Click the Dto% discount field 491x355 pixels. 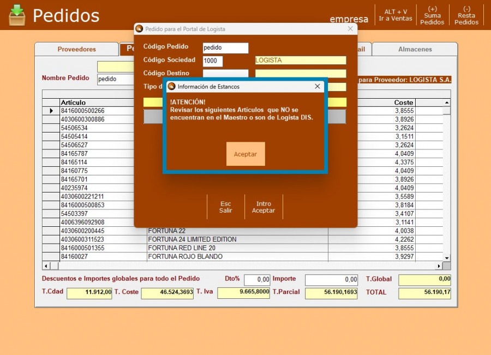pos(257,280)
